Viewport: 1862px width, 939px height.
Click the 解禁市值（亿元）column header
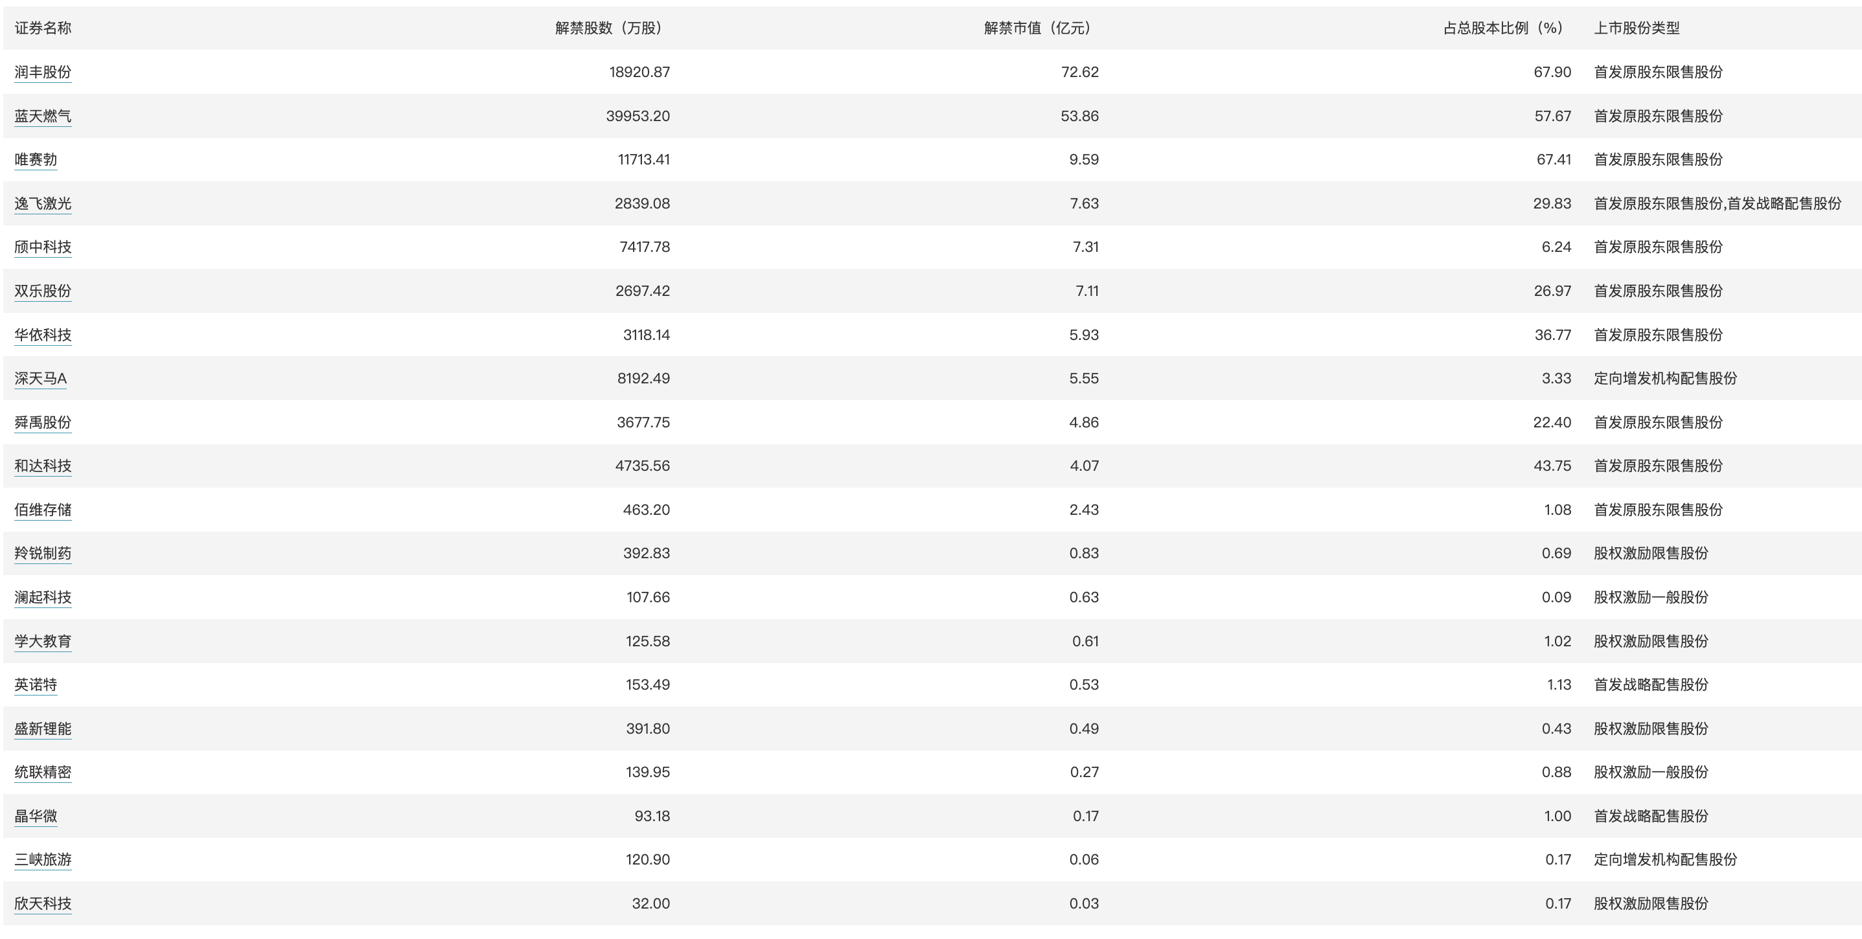[1037, 28]
